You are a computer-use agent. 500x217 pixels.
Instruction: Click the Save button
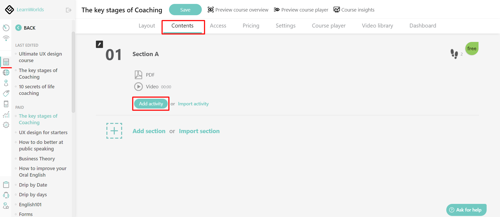tap(185, 9)
